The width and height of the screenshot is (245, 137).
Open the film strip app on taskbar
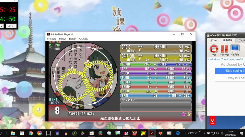[x=48, y=133]
